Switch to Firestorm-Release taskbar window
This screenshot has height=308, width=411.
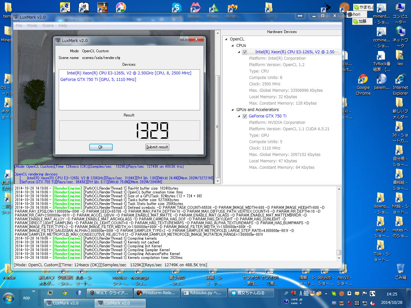[156, 293]
